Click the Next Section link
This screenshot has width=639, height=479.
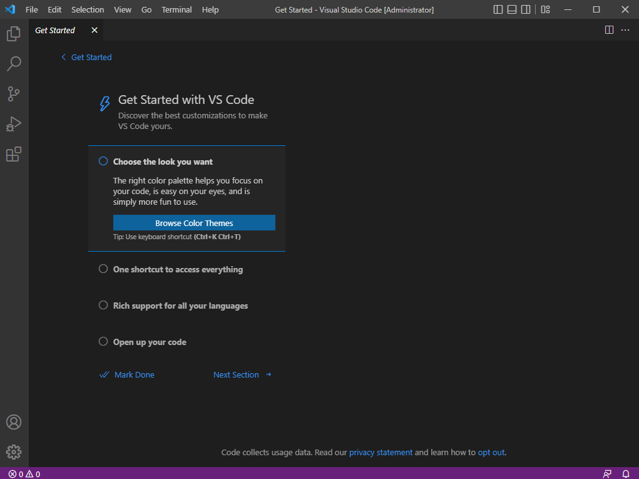point(236,374)
